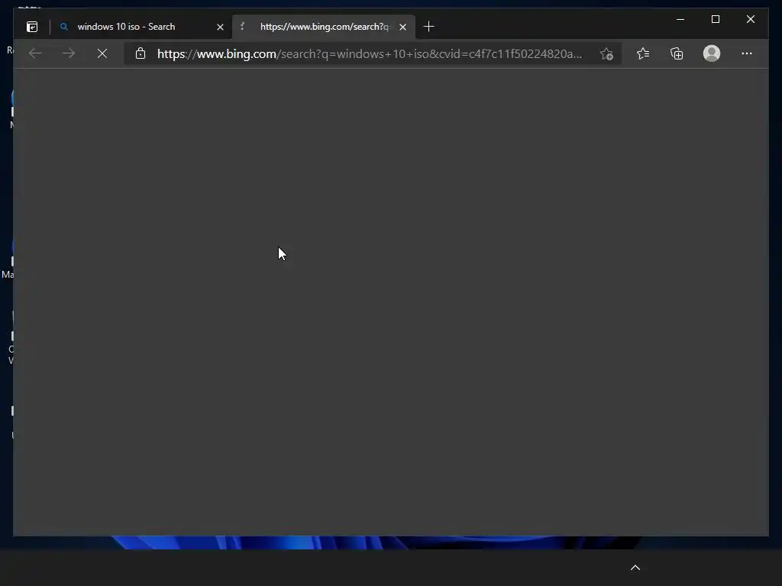Minimize the Edge browser window
Screen dimensions: 782x586
(x=680, y=19)
